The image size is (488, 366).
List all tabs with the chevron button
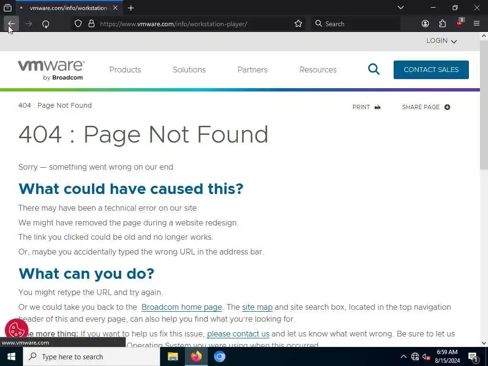pyautogui.click(x=400, y=8)
